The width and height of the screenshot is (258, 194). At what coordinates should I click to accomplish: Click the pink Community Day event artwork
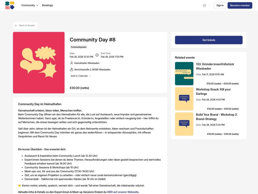click(39, 62)
